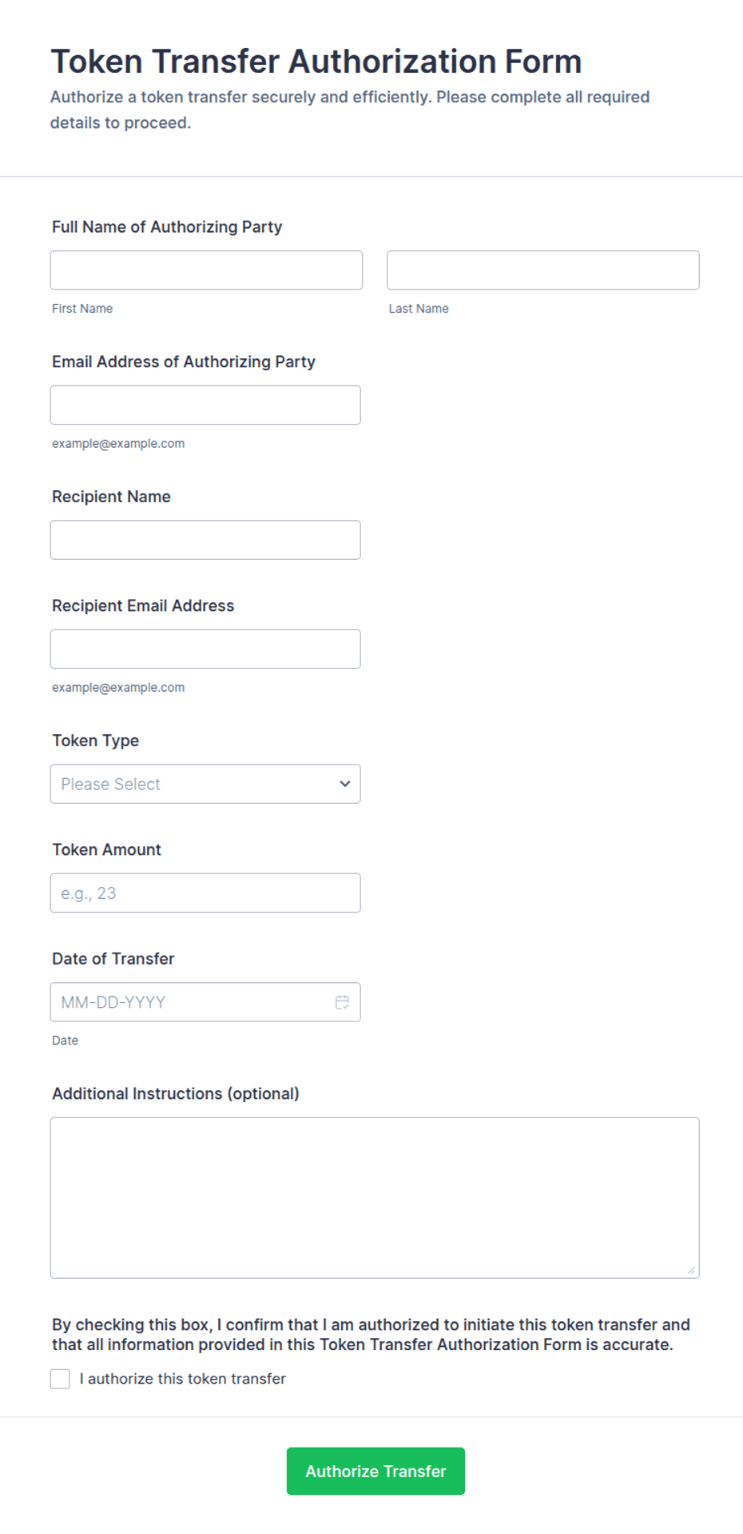The height and width of the screenshot is (1534, 743).
Task: Click the Token Type dropdown chevron arrow
Action: coord(345,784)
